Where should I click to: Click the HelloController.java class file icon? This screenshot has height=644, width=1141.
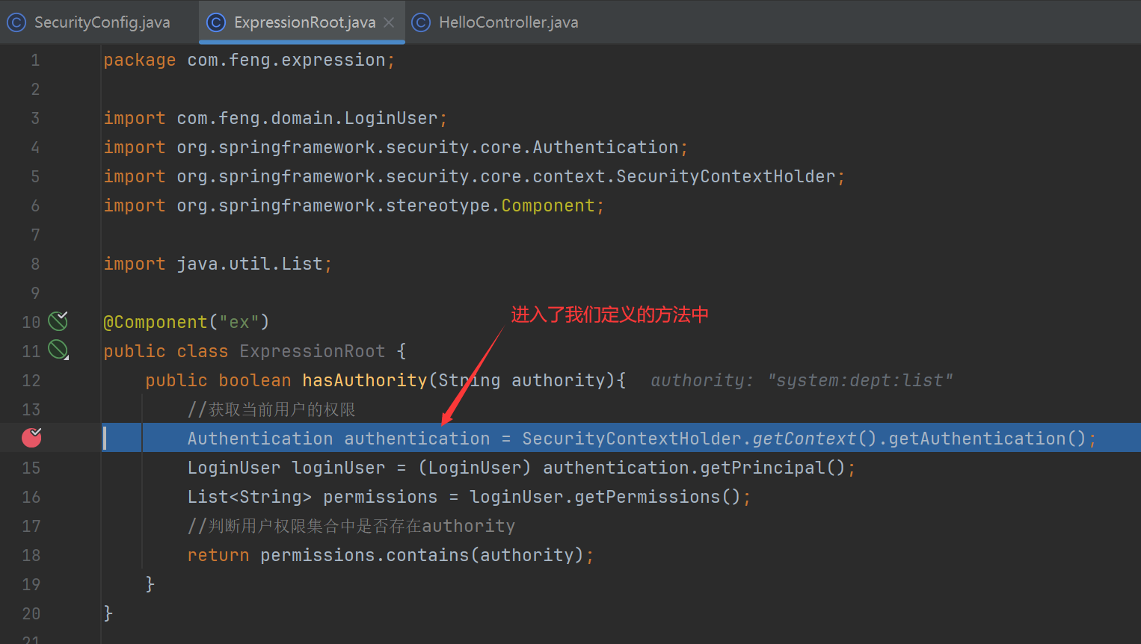[x=421, y=22]
